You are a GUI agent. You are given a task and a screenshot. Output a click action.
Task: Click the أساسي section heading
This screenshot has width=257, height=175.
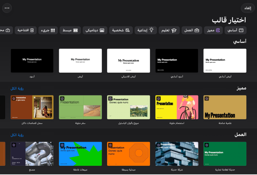click(240, 42)
